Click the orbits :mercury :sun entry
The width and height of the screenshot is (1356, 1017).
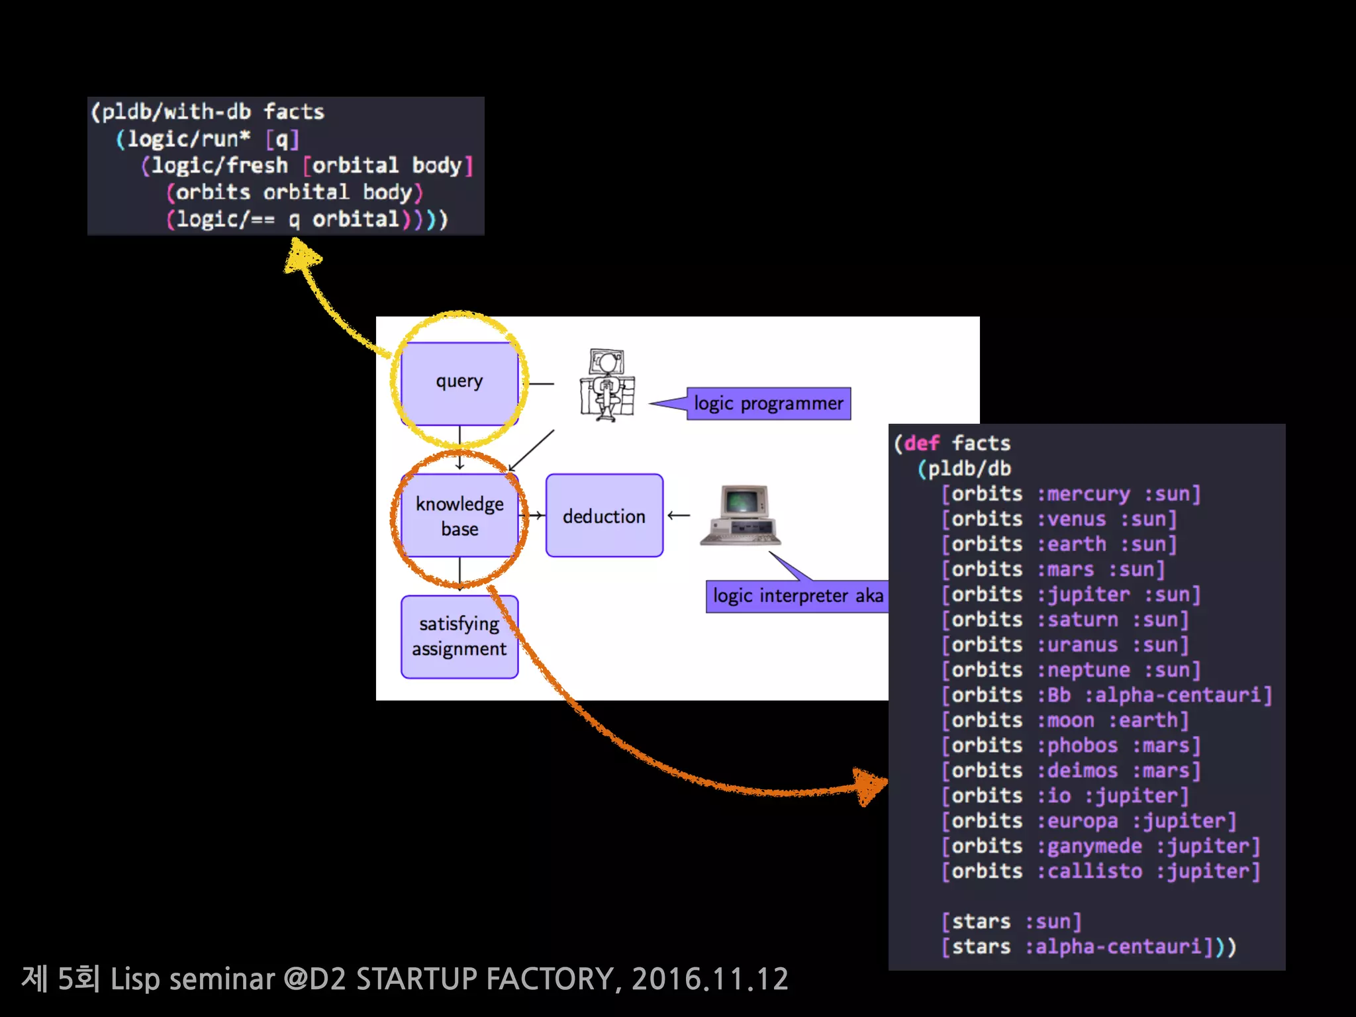coord(1071,494)
